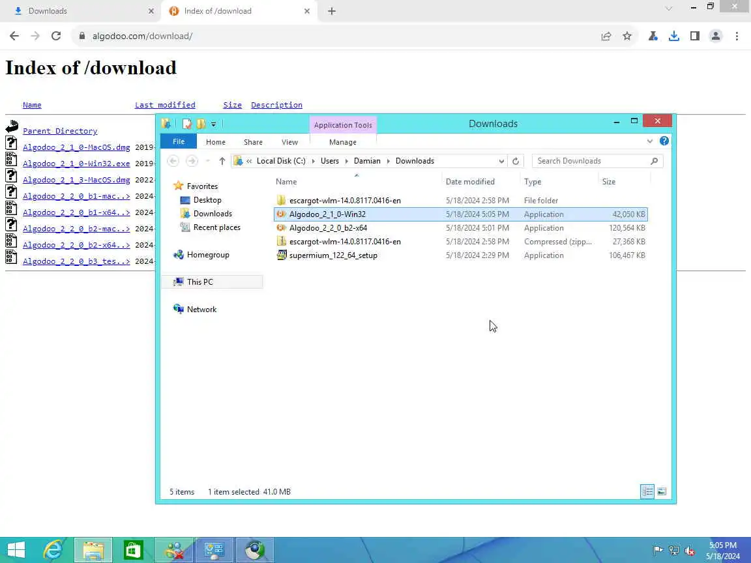Select Desktop under Favorites
The width and height of the screenshot is (751, 563).
point(207,200)
